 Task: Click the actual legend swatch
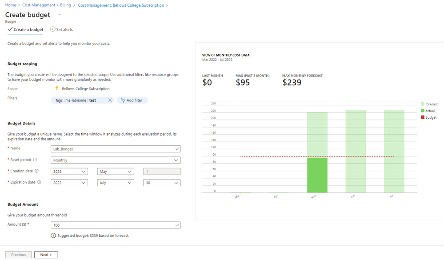point(423,111)
